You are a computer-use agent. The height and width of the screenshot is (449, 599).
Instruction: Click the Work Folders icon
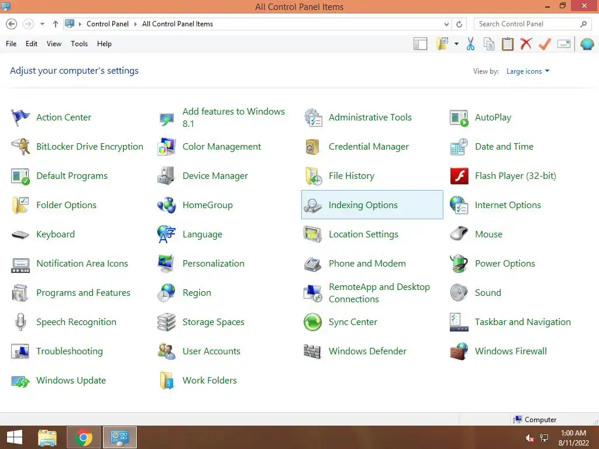167,381
